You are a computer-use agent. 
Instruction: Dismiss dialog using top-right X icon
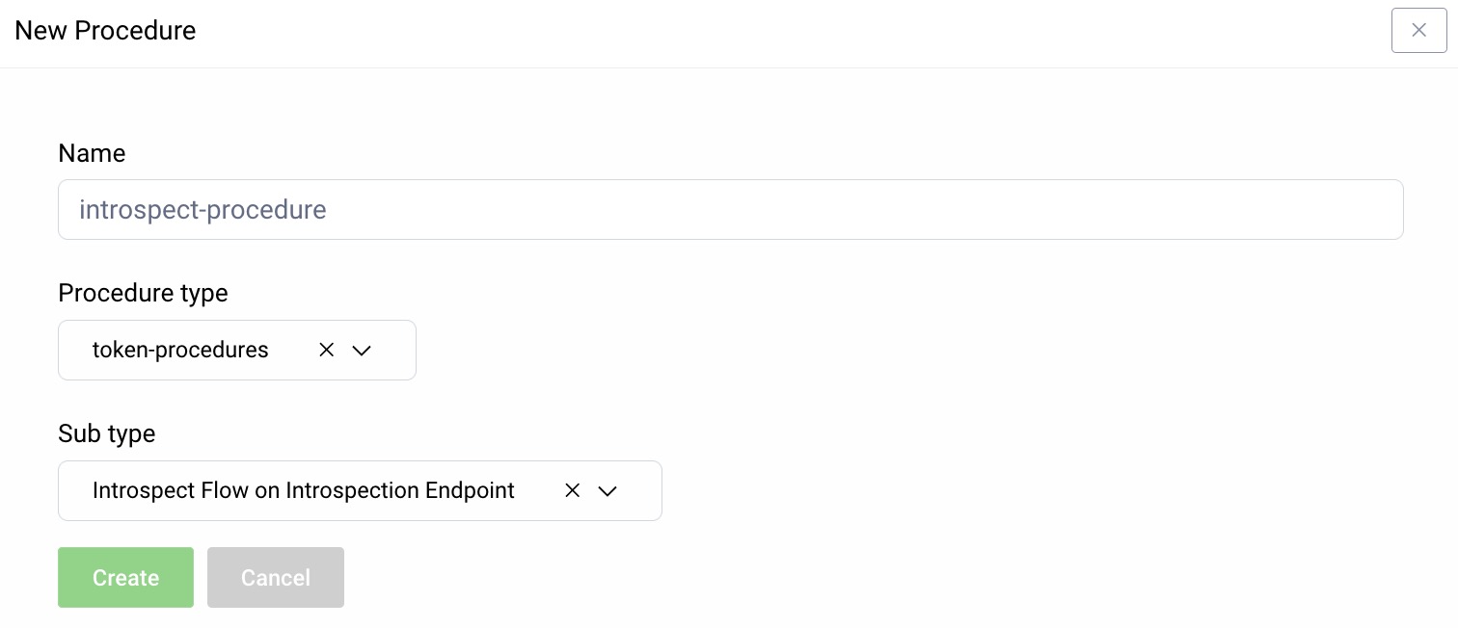coord(1418,30)
